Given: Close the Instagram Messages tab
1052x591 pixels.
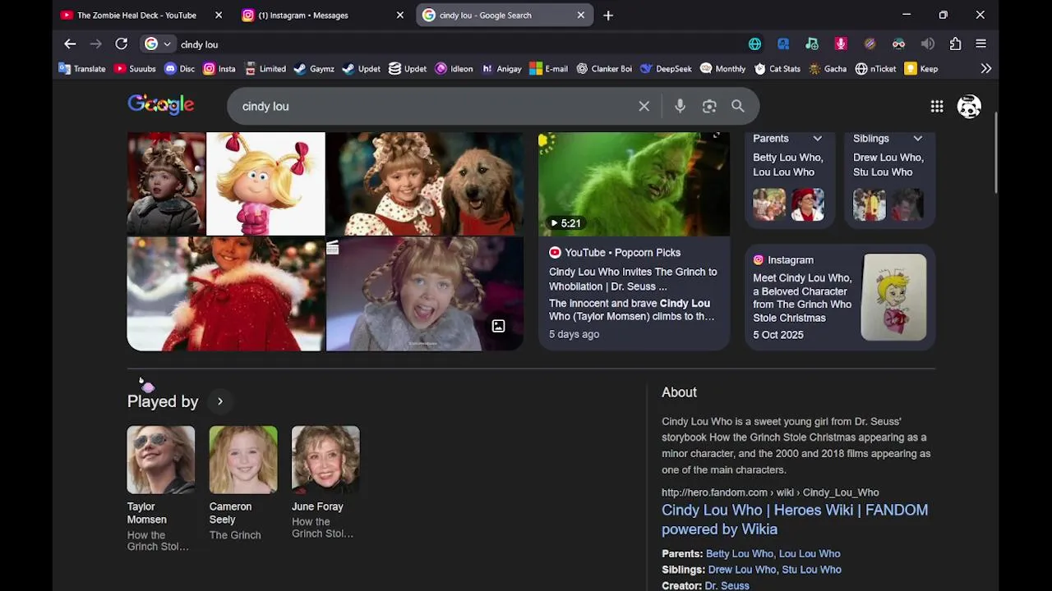Looking at the screenshot, I should [400, 15].
